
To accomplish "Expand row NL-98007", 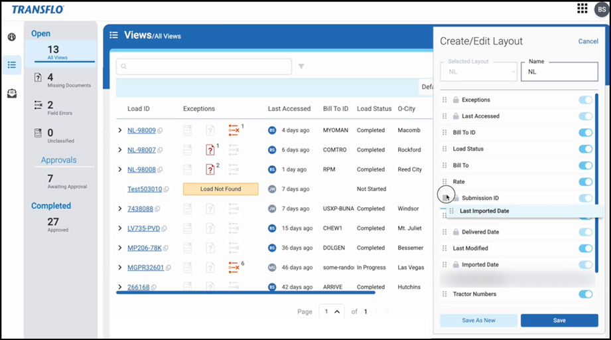I will click(120, 149).
